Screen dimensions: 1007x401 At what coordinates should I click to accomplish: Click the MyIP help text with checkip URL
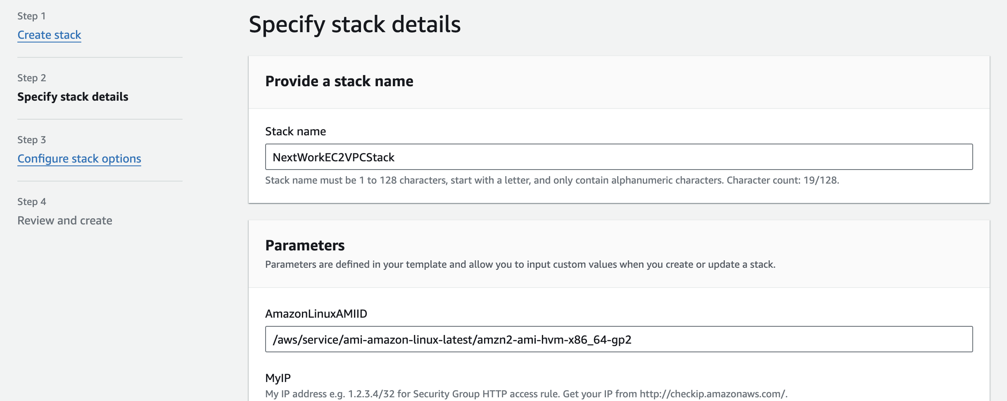[526, 394]
